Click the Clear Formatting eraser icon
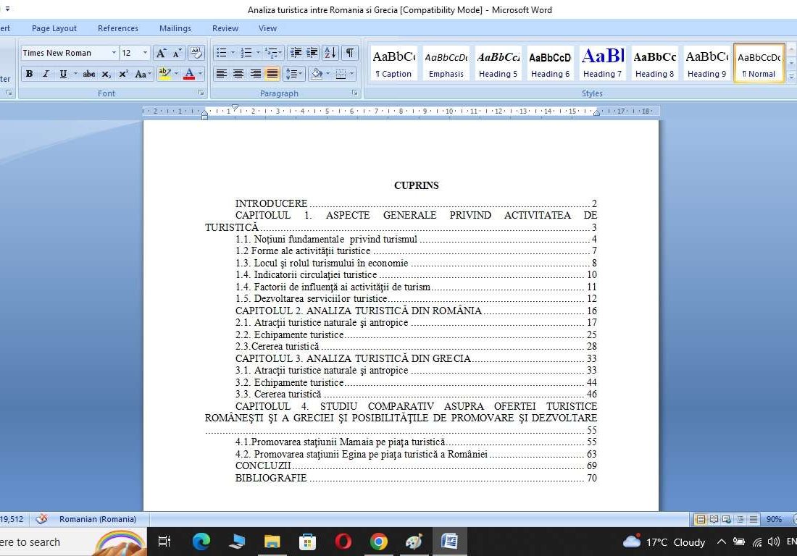 pos(196,53)
